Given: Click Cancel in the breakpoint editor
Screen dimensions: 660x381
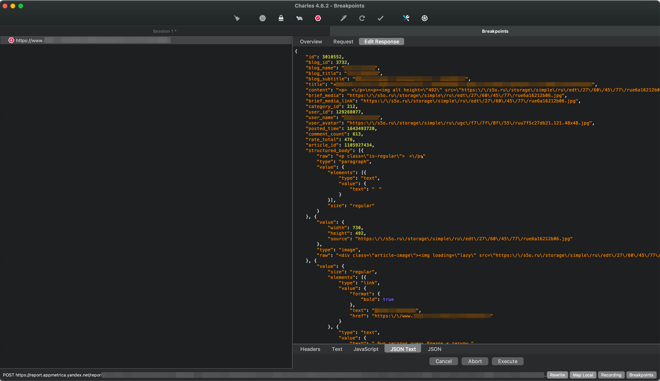Looking at the screenshot, I should [443, 361].
